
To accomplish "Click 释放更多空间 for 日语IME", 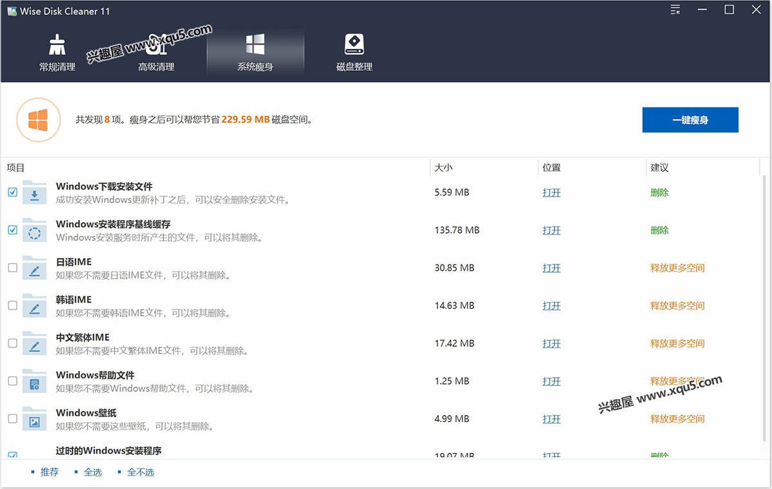I will point(677,268).
